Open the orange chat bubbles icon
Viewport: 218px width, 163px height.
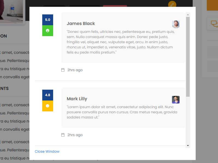coord(214,24)
